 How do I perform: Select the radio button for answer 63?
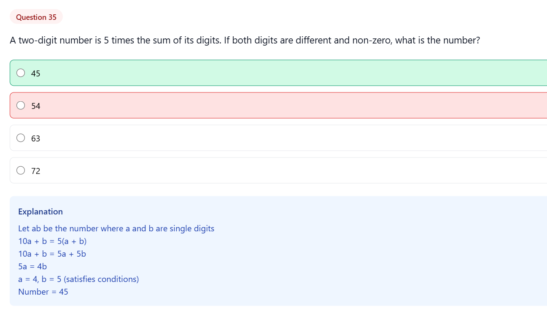point(21,138)
